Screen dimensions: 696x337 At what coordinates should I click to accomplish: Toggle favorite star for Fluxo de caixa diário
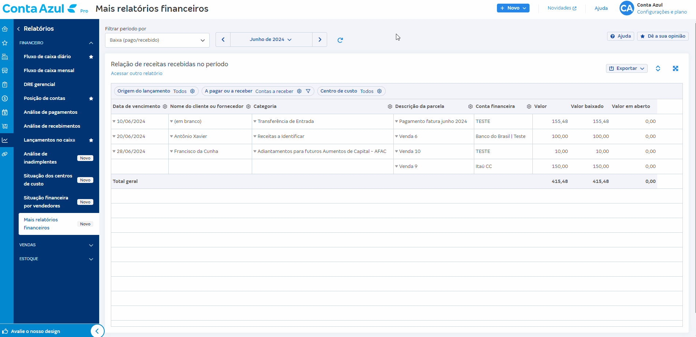tap(91, 57)
